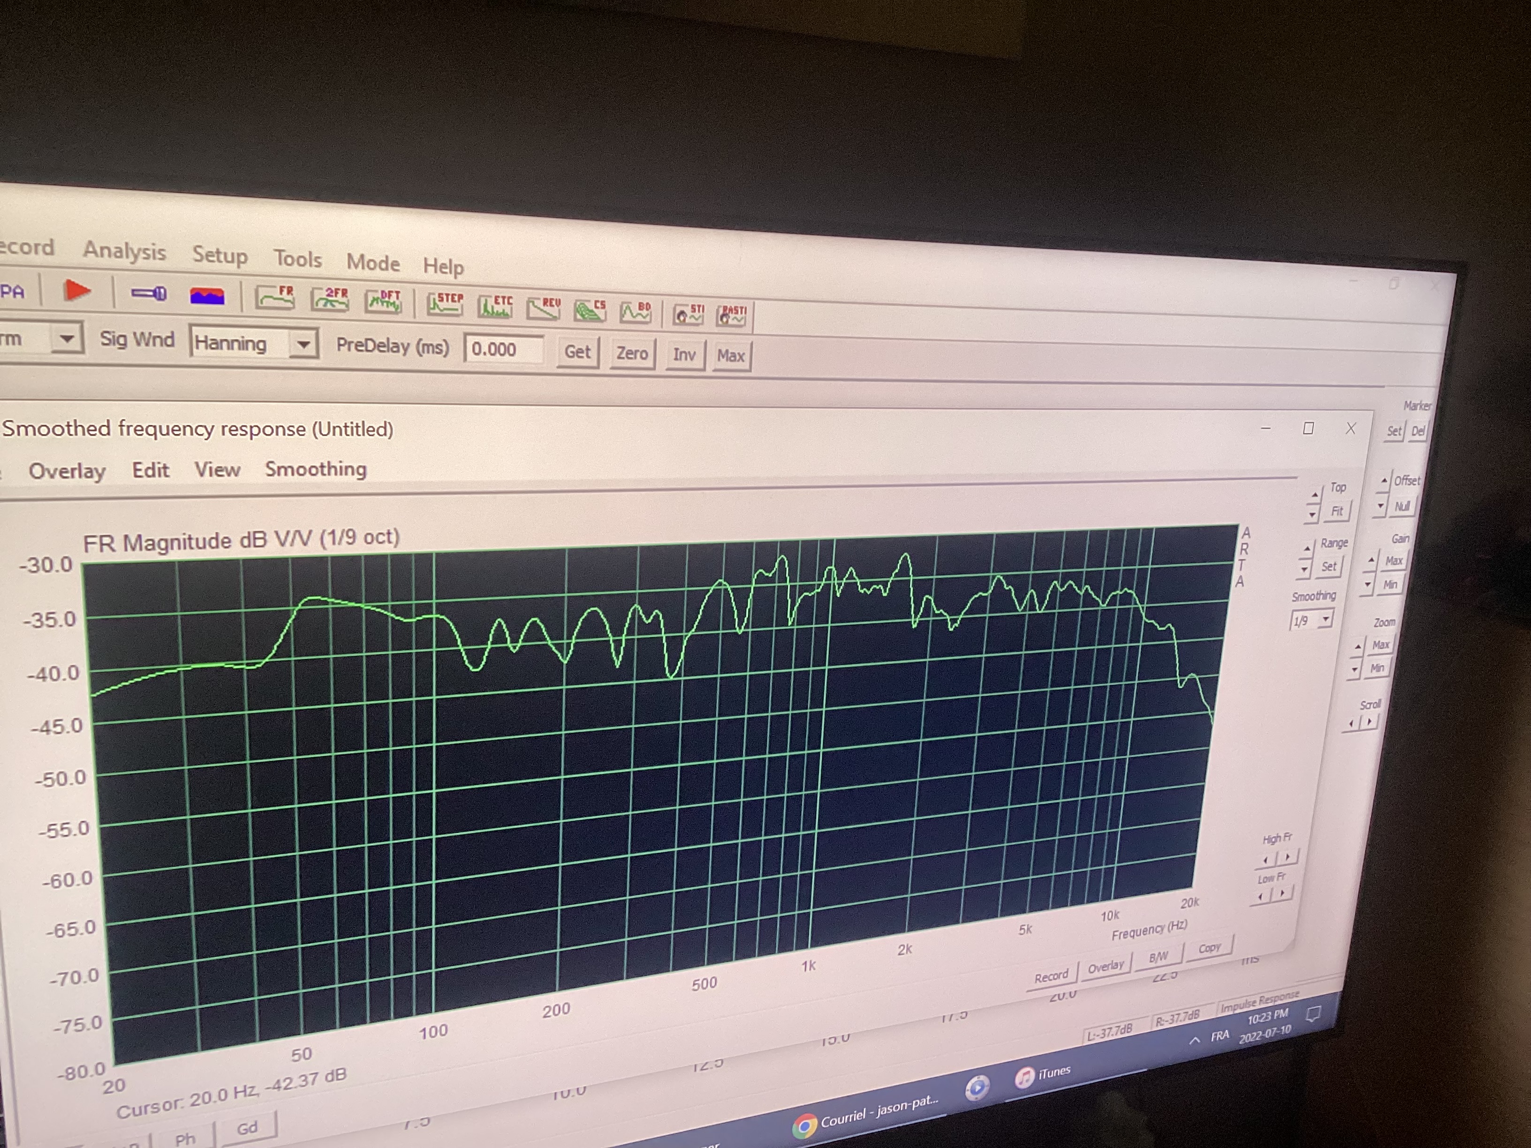
Task: Click the Overlay button below the graph
Action: pyautogui.click(x=1106, y=966)
